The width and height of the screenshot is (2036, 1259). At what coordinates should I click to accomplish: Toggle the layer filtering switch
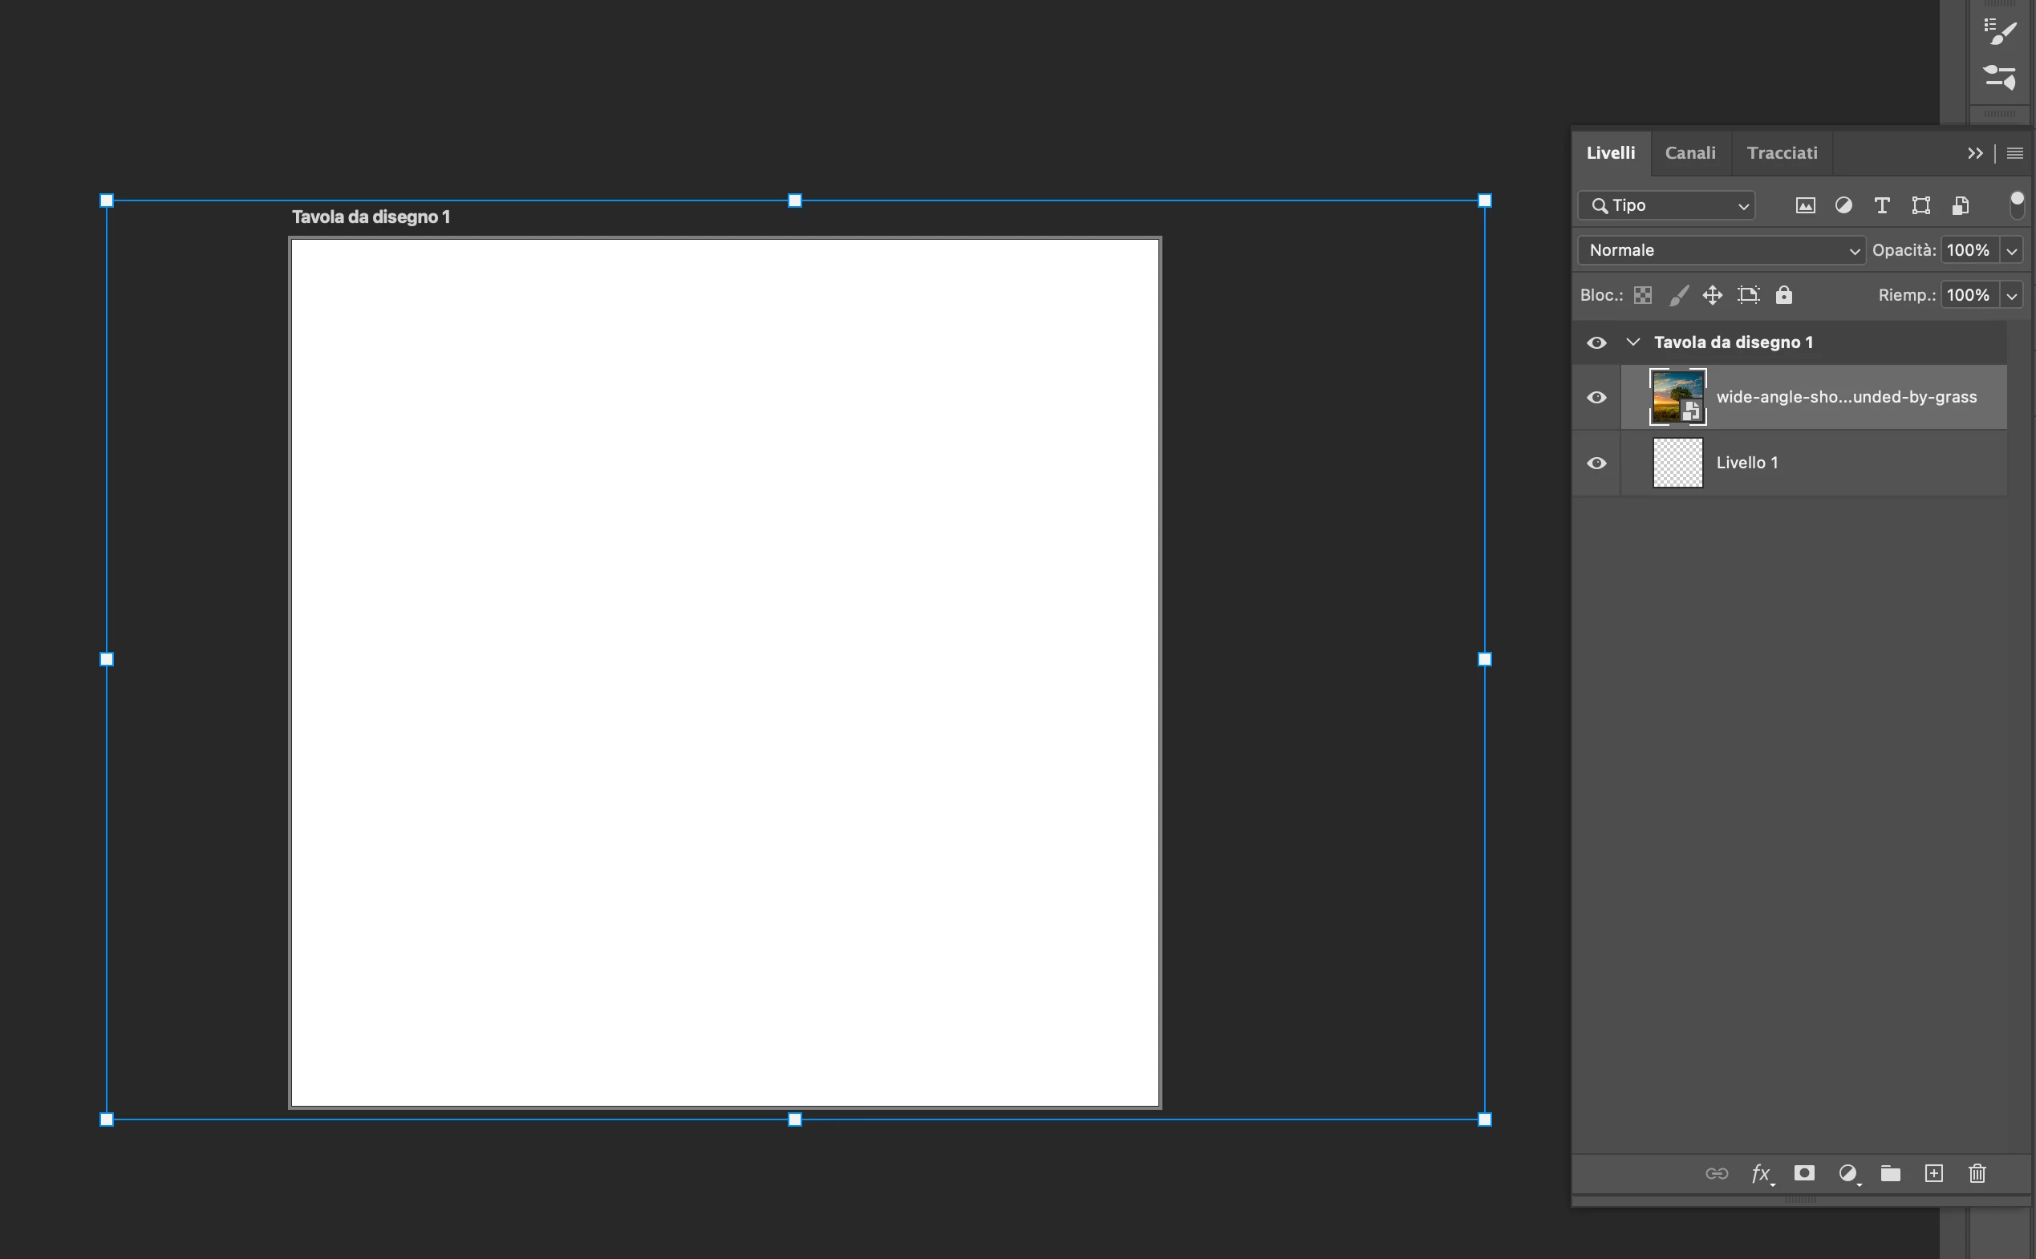click(2016, 204)
